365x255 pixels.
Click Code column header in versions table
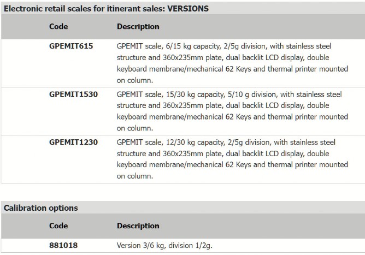58,27
